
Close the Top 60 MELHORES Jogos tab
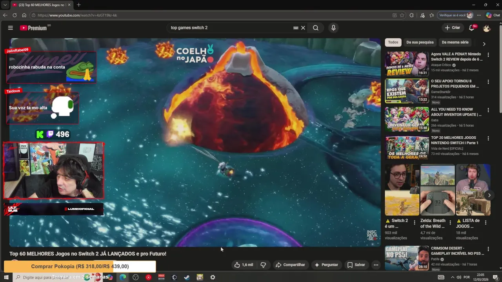tap(69, 5)
